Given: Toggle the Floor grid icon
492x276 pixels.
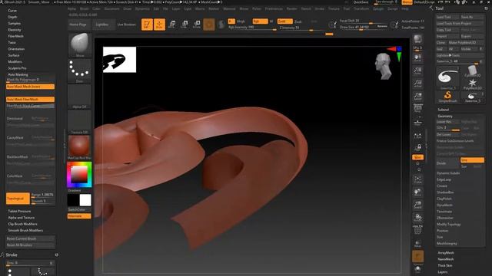Looking at the screenshot, I should [417, 122].
